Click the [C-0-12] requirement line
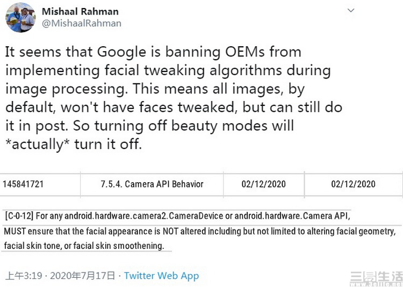Viewport: 403px width, 287px height. (x=176, y=216)
